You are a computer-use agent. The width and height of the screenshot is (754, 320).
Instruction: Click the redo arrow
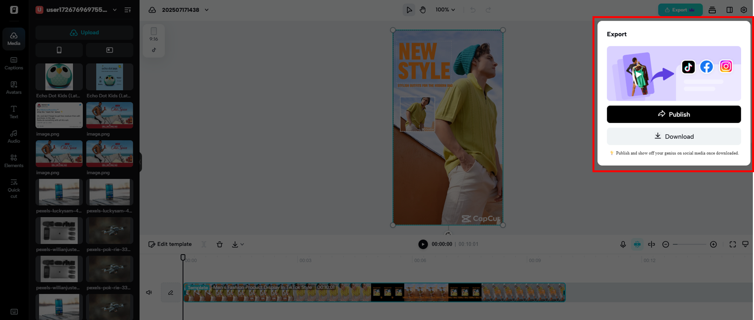point(488,10)
